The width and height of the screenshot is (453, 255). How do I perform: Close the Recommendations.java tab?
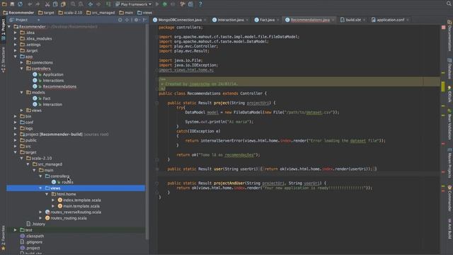[x=333, y=20]
